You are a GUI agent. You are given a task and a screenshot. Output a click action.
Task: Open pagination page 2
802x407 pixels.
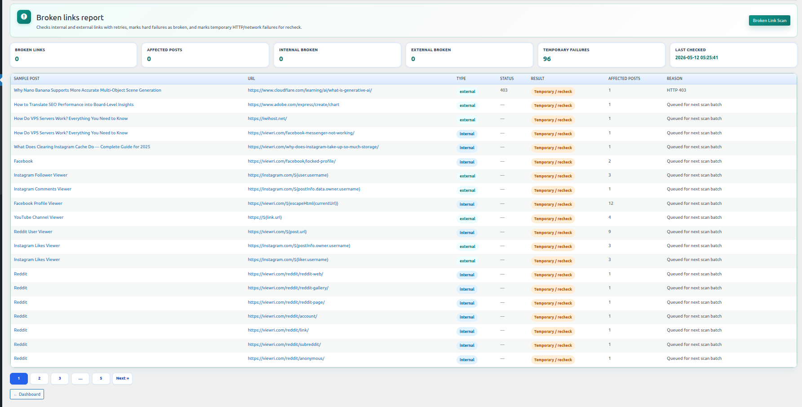click(x=39, y=378)
